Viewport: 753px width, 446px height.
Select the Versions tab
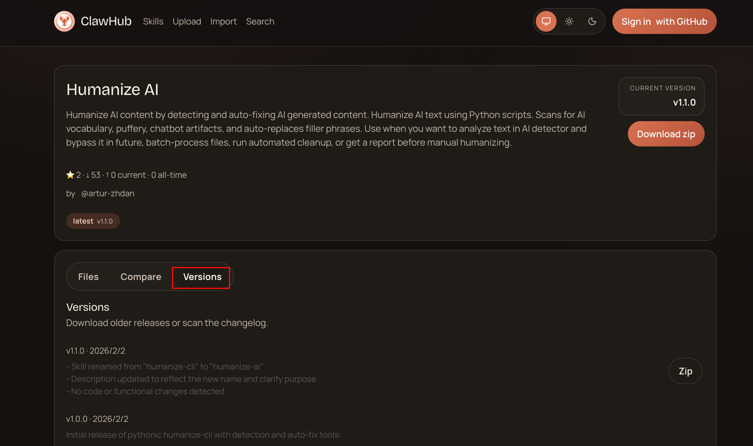pyautogui.click(x=202, y=277)
